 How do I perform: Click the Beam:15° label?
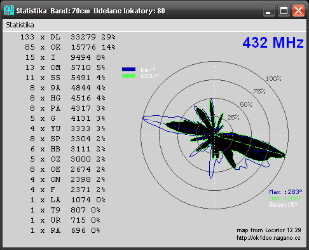tap(284, 205)
